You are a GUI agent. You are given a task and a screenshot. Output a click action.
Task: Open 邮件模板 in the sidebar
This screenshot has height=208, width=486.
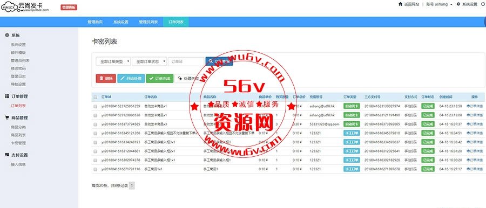tap(18, 53)
